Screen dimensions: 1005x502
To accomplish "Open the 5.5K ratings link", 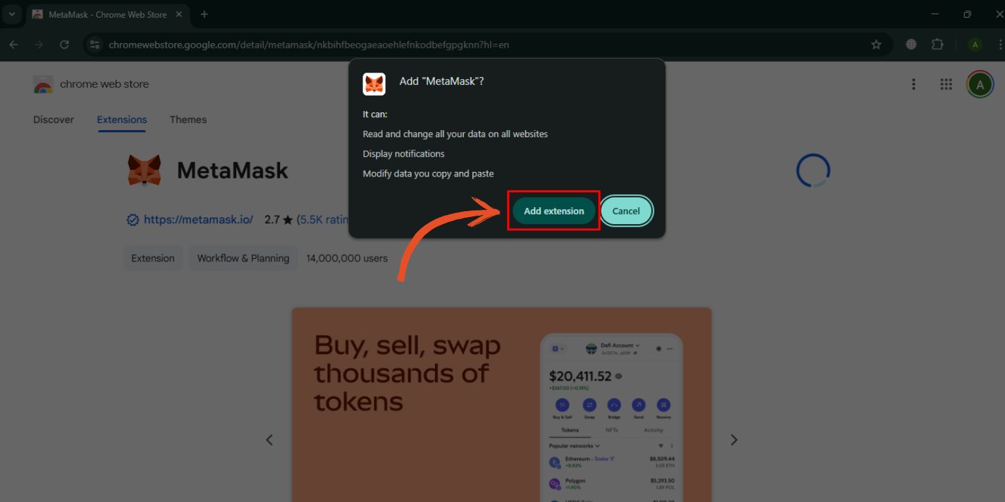I will click(x=325, y=220).
